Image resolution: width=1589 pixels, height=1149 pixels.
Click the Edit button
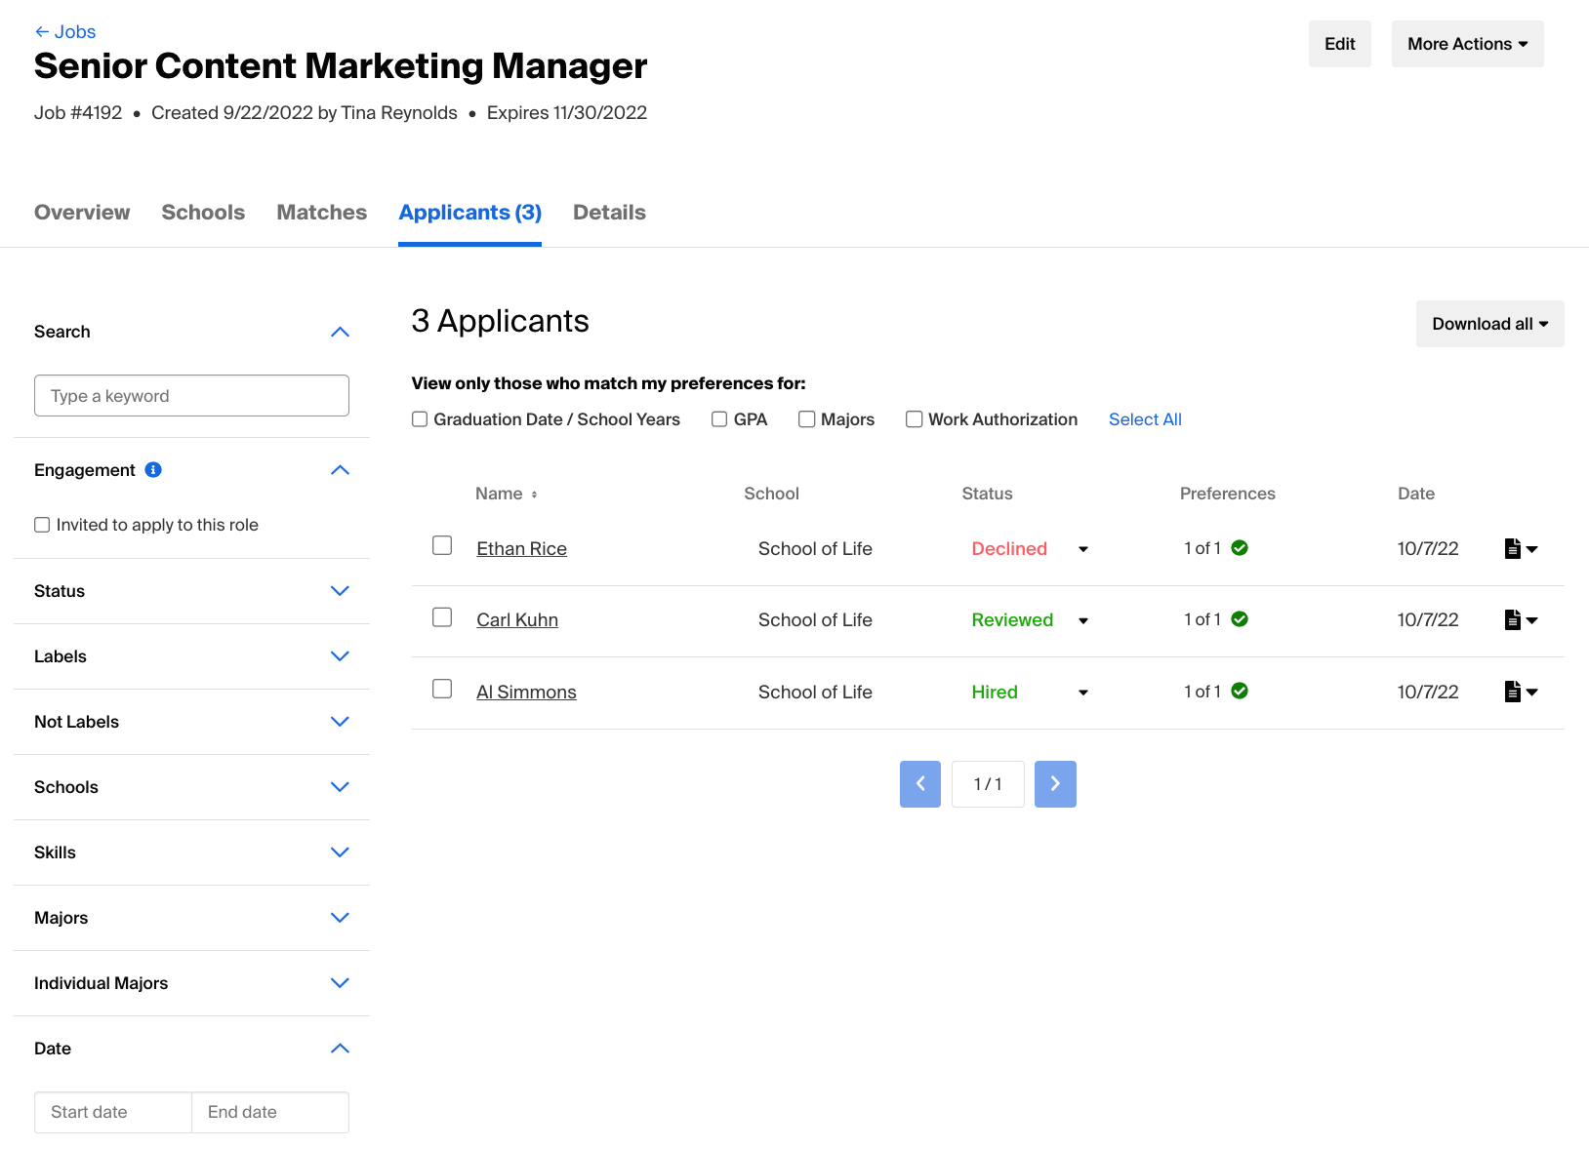1340,44
